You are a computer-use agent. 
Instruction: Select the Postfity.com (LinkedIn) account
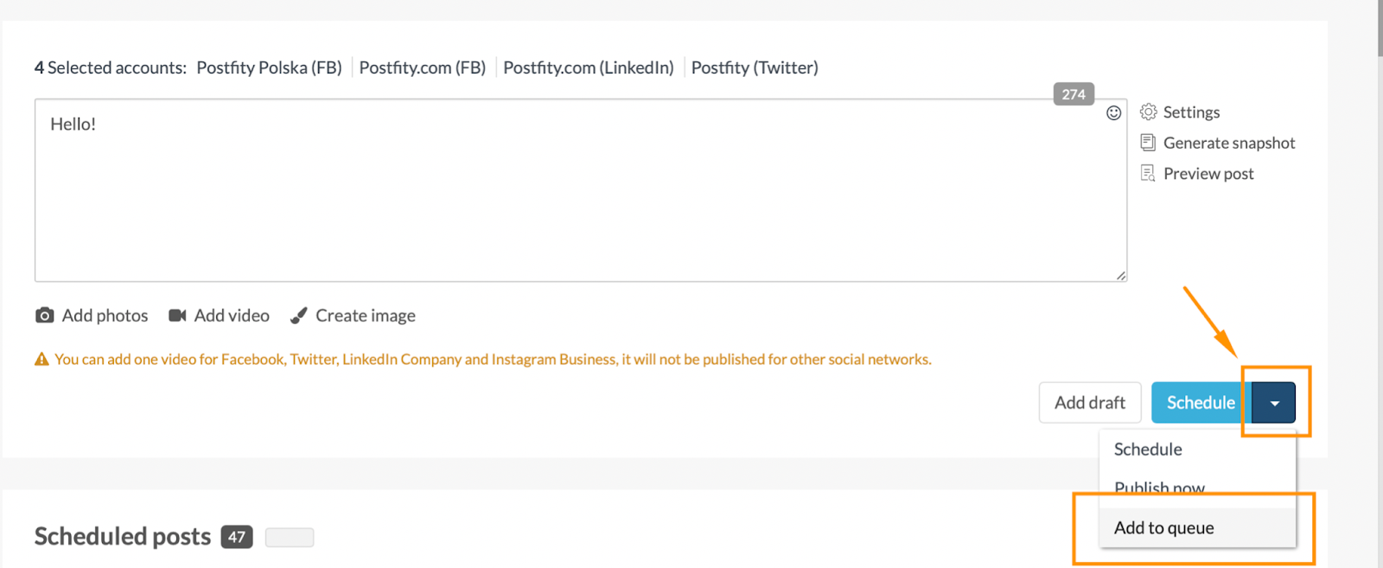pos(588,67)
